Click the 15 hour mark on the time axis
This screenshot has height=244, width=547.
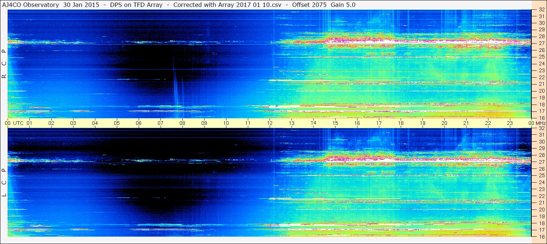pyautogui.click(x=335, y=123)
